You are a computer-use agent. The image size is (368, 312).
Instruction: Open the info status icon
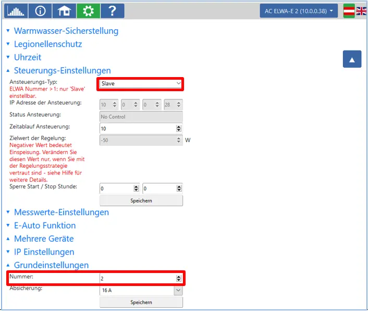40,11
